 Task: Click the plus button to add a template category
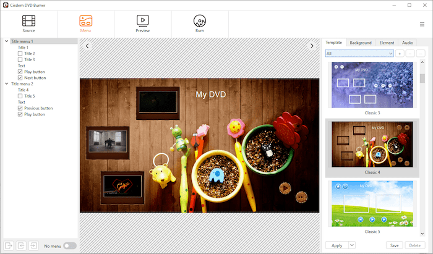[400, 54]
